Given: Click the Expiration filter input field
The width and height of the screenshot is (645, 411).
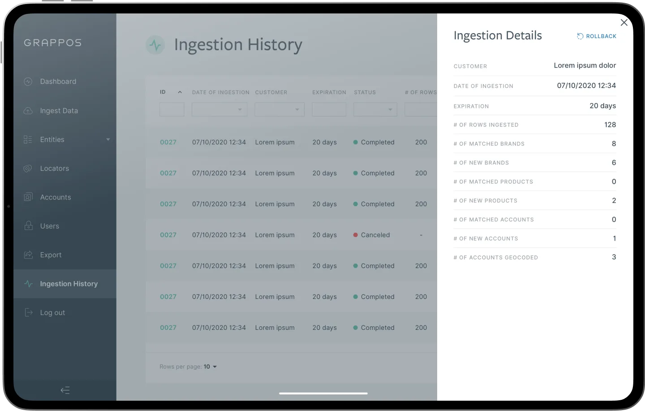Looking at the screenshot, I should [x=329, y=109].
